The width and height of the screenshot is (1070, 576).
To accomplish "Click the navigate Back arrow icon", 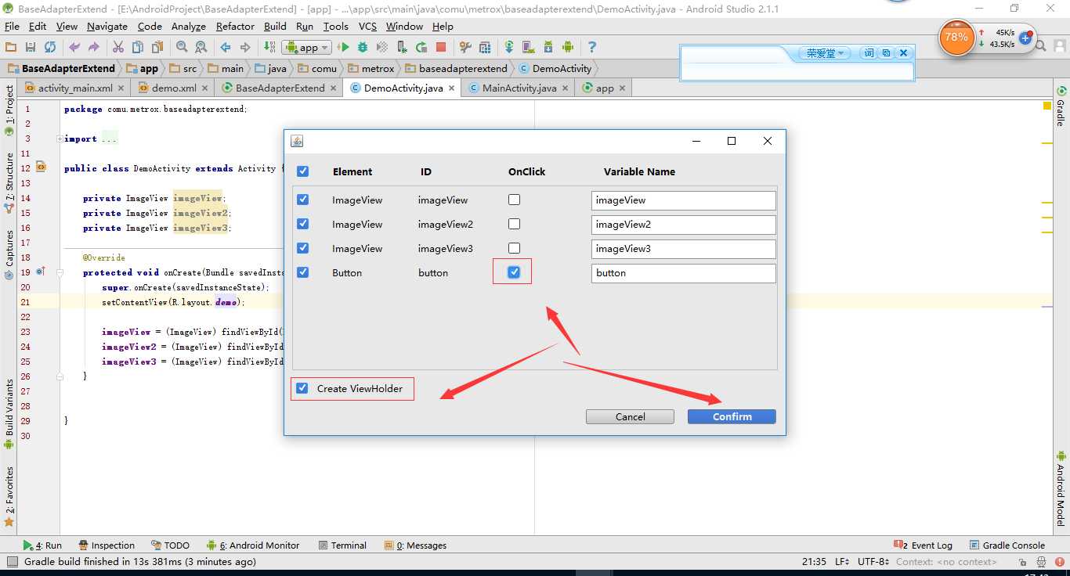I will pos(226,47).
